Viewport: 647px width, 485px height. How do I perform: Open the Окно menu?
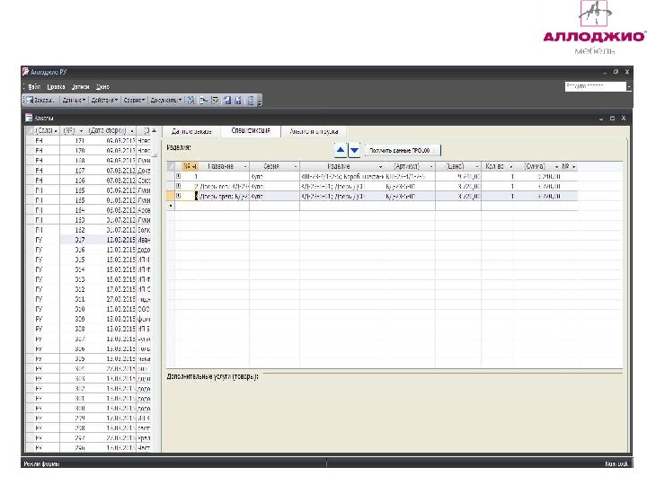[x=102, y=86]
